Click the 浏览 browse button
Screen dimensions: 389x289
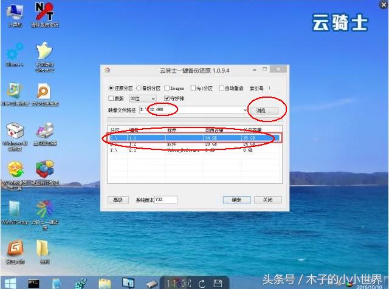point(264,110)
